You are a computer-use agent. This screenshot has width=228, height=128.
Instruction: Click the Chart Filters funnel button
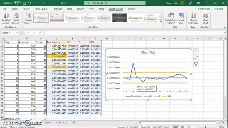point(196,64)
